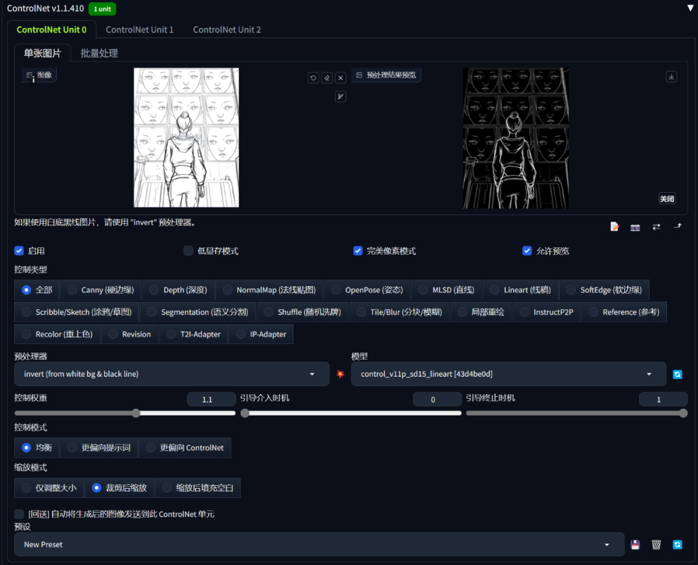Open the 预处理器 preprocessor dropdown
Viewport: 698px width, 565px height.
(172, 374)
